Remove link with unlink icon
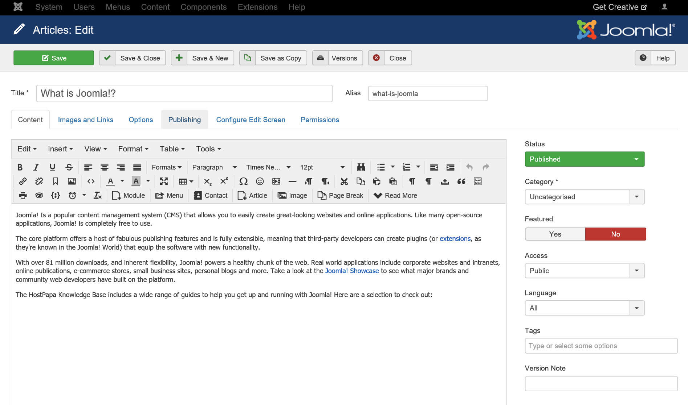 click(x=39, y=181)
